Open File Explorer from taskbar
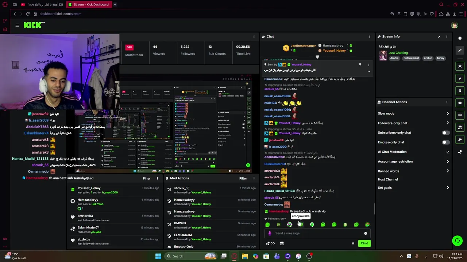This screenshot has width=467, height=262. point(245,256)
